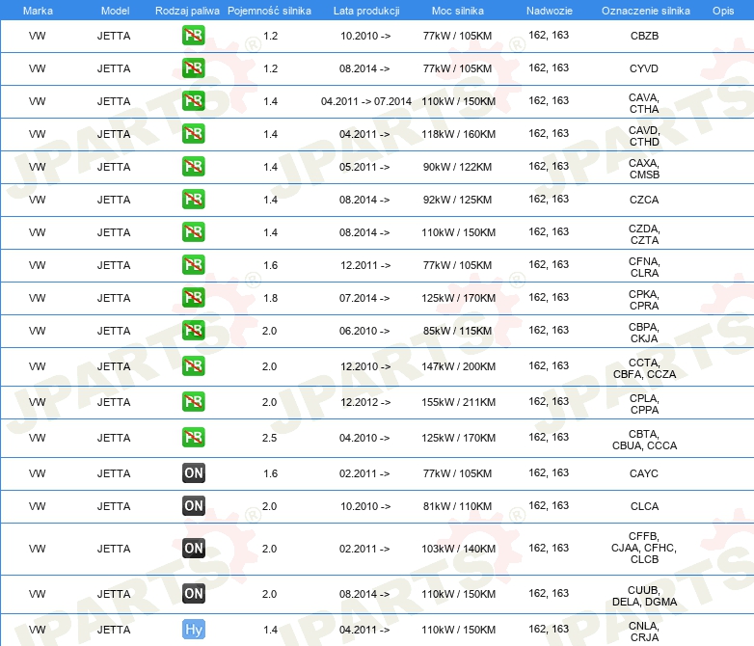
Task: Select engine codes CFFB, CJAA, CFHC, CLCB cell
Action: tap(644, 548)
